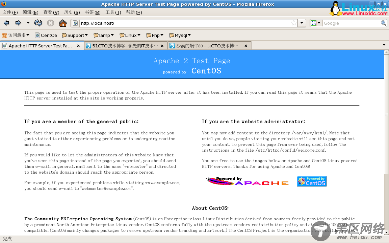Click the vertical scrollbar up arrow
Screen dimensions: 389x243
(x=386, y=52)
